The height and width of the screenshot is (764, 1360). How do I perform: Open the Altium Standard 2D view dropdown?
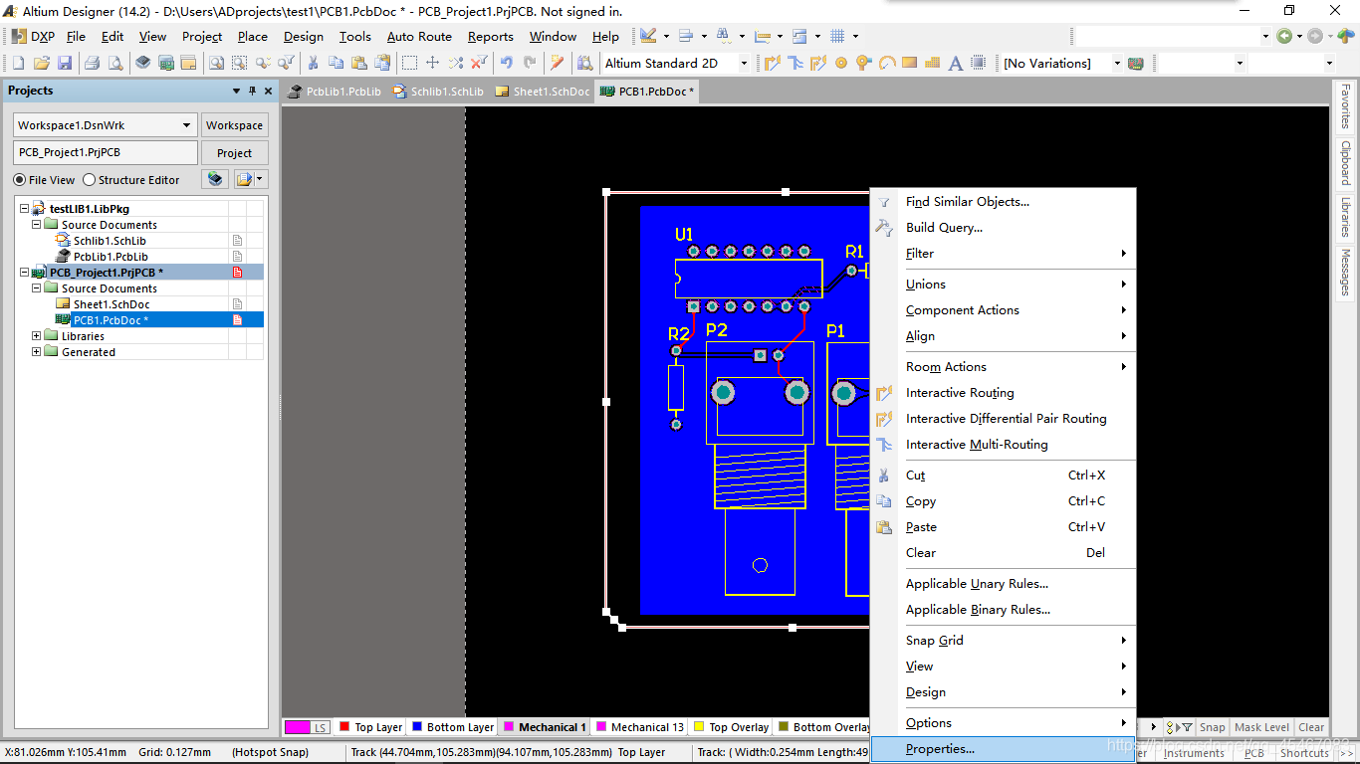click(x=743, y=63)
